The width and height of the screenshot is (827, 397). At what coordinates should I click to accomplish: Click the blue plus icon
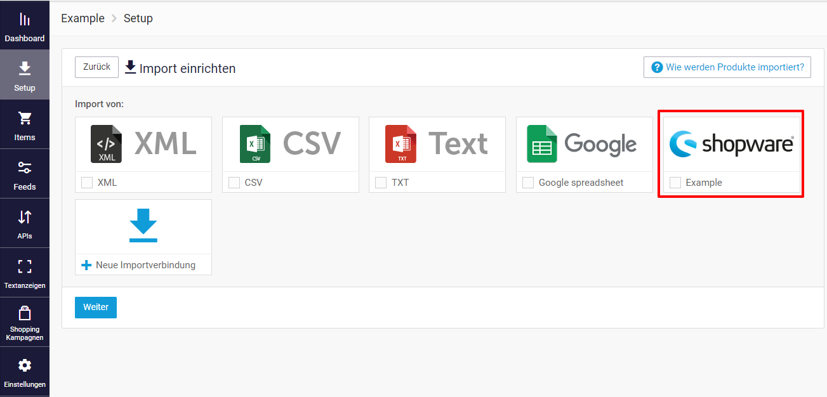(x=87, y=265)
